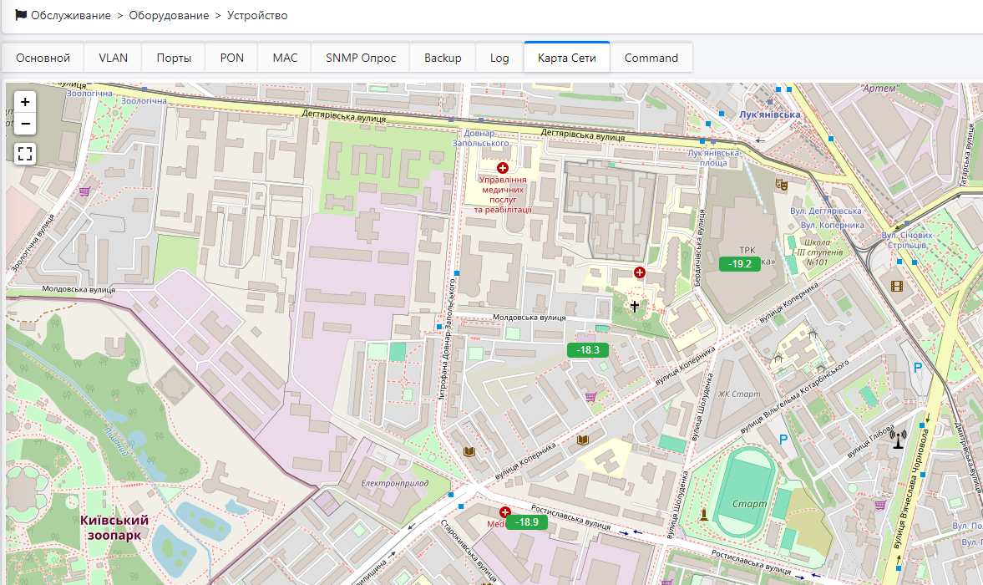Open the Порты tab
Image resolution: width=983 pixels, height=585 pixels.
tap(174, 58)
